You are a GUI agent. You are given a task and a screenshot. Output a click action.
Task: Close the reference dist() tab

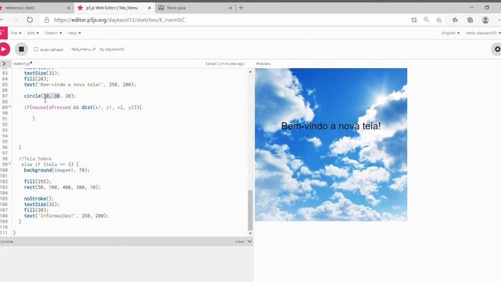(68, 8)
